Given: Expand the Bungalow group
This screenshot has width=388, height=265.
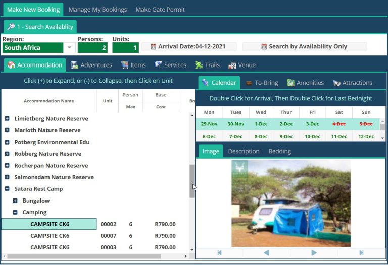Looking at the screenshot, I should click(15, 201).
